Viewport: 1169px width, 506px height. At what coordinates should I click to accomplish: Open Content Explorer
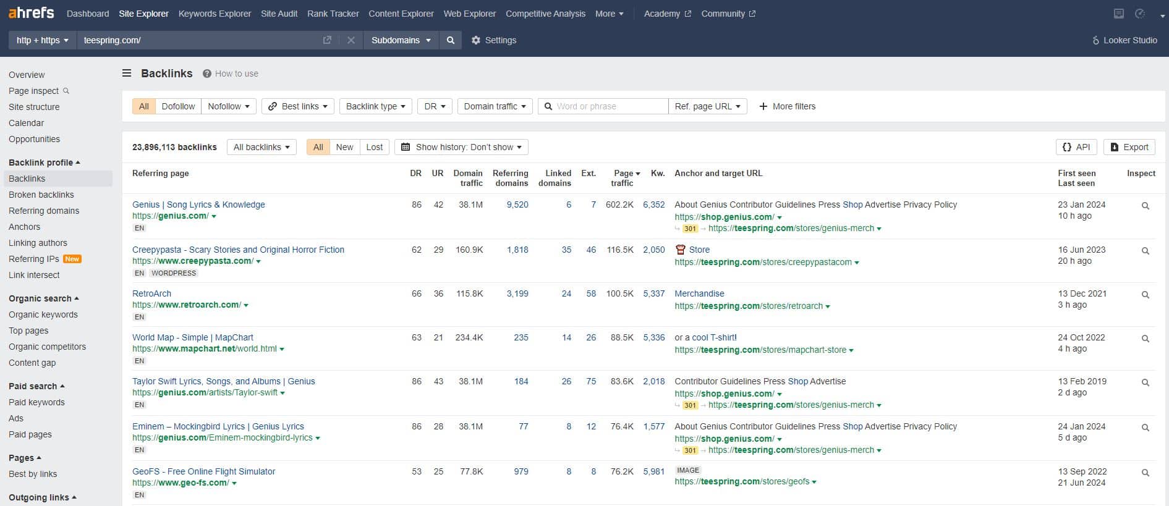point(401,14)
